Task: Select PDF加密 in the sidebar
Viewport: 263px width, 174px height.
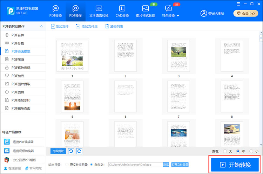Action: coord(23,76)
